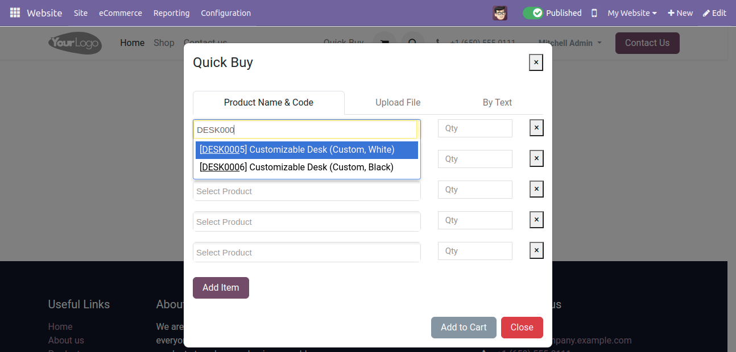Click the DESK000 product search field
The width and height of the screenshot is (736, 352).
point(307,129)
